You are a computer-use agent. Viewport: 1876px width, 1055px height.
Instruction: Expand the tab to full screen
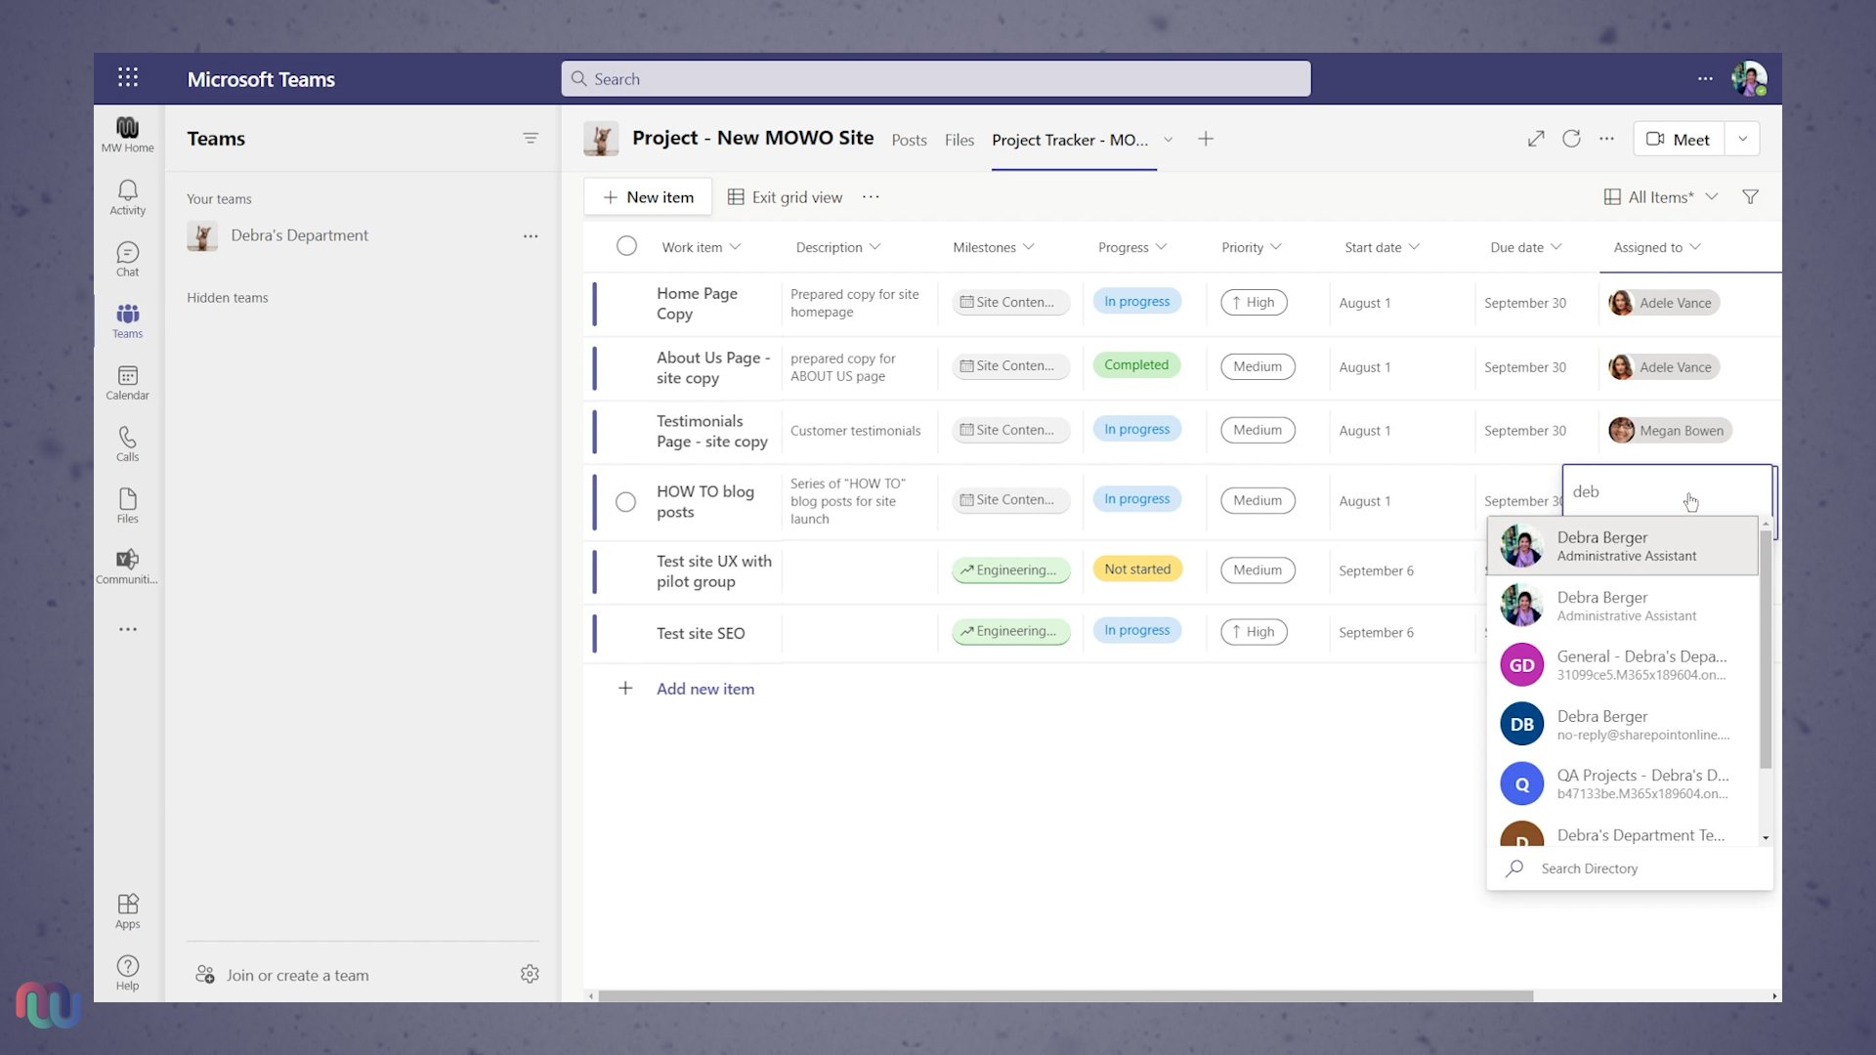[x=1536, y=139]
